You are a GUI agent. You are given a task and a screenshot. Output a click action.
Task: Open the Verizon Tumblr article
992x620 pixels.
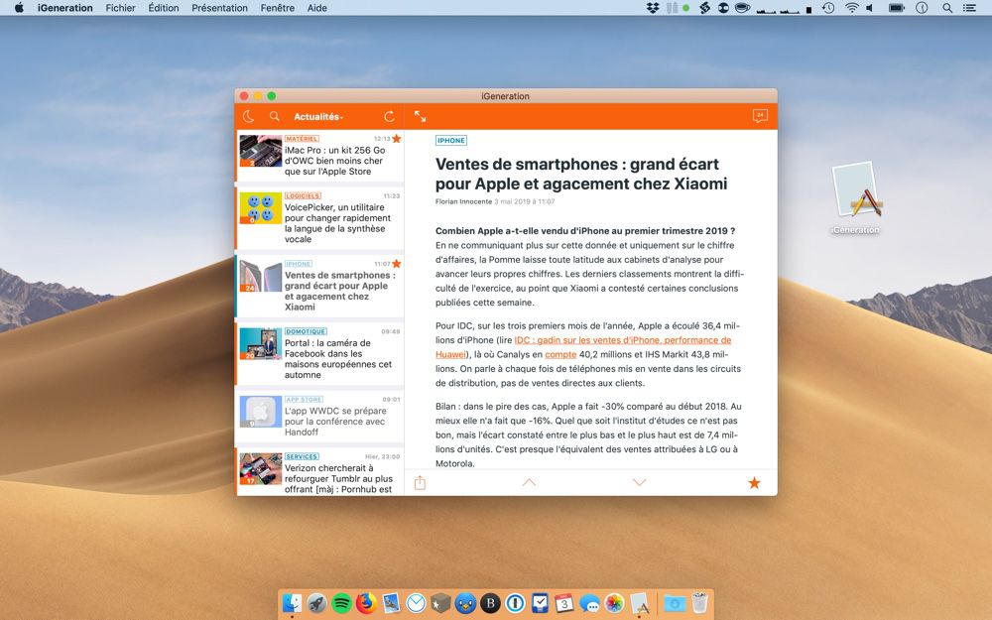tap(319, 472)
